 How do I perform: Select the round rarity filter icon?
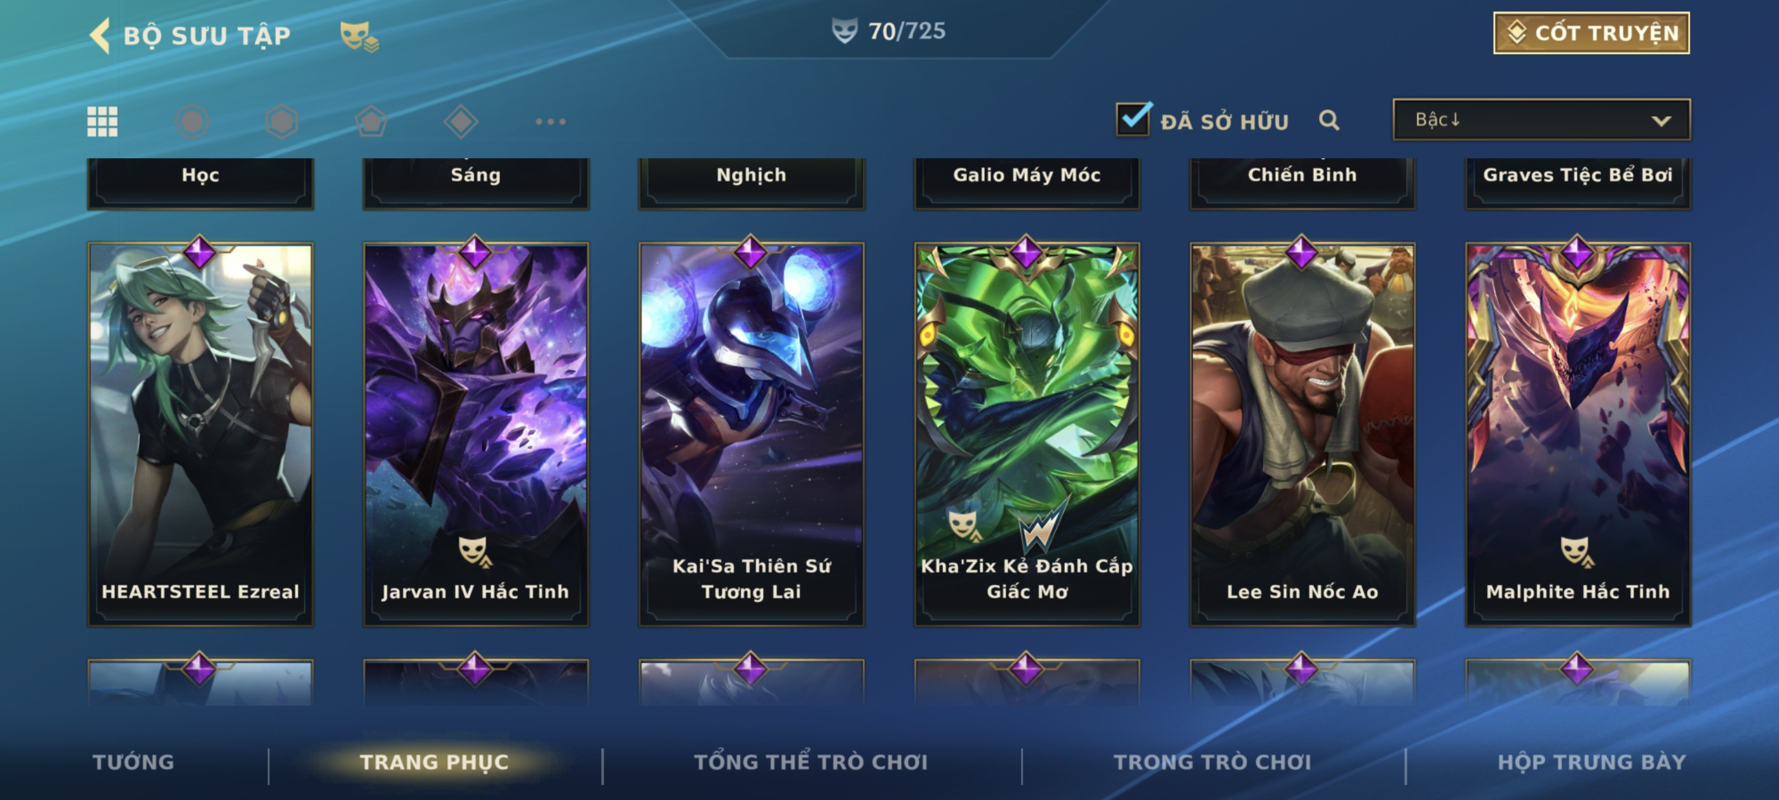192,121
